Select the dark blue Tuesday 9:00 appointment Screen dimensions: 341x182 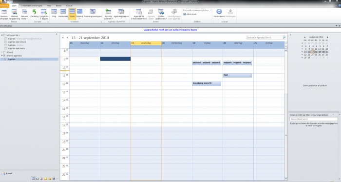(x=115, y=59)
